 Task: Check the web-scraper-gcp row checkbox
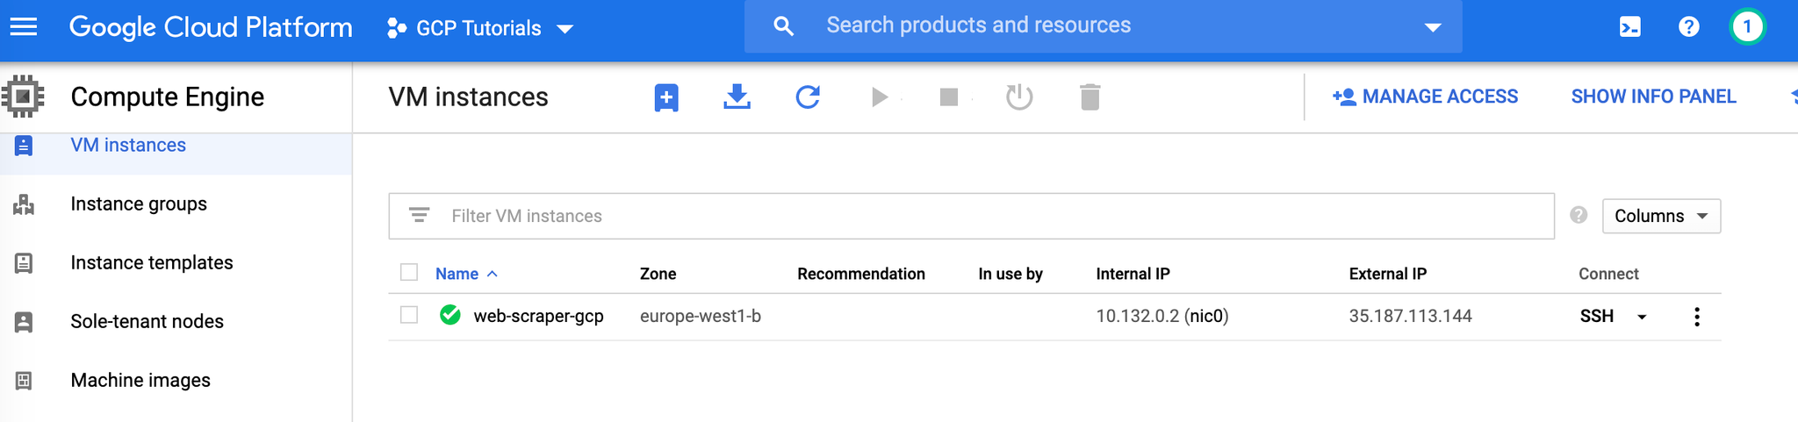tap(409, 314)
